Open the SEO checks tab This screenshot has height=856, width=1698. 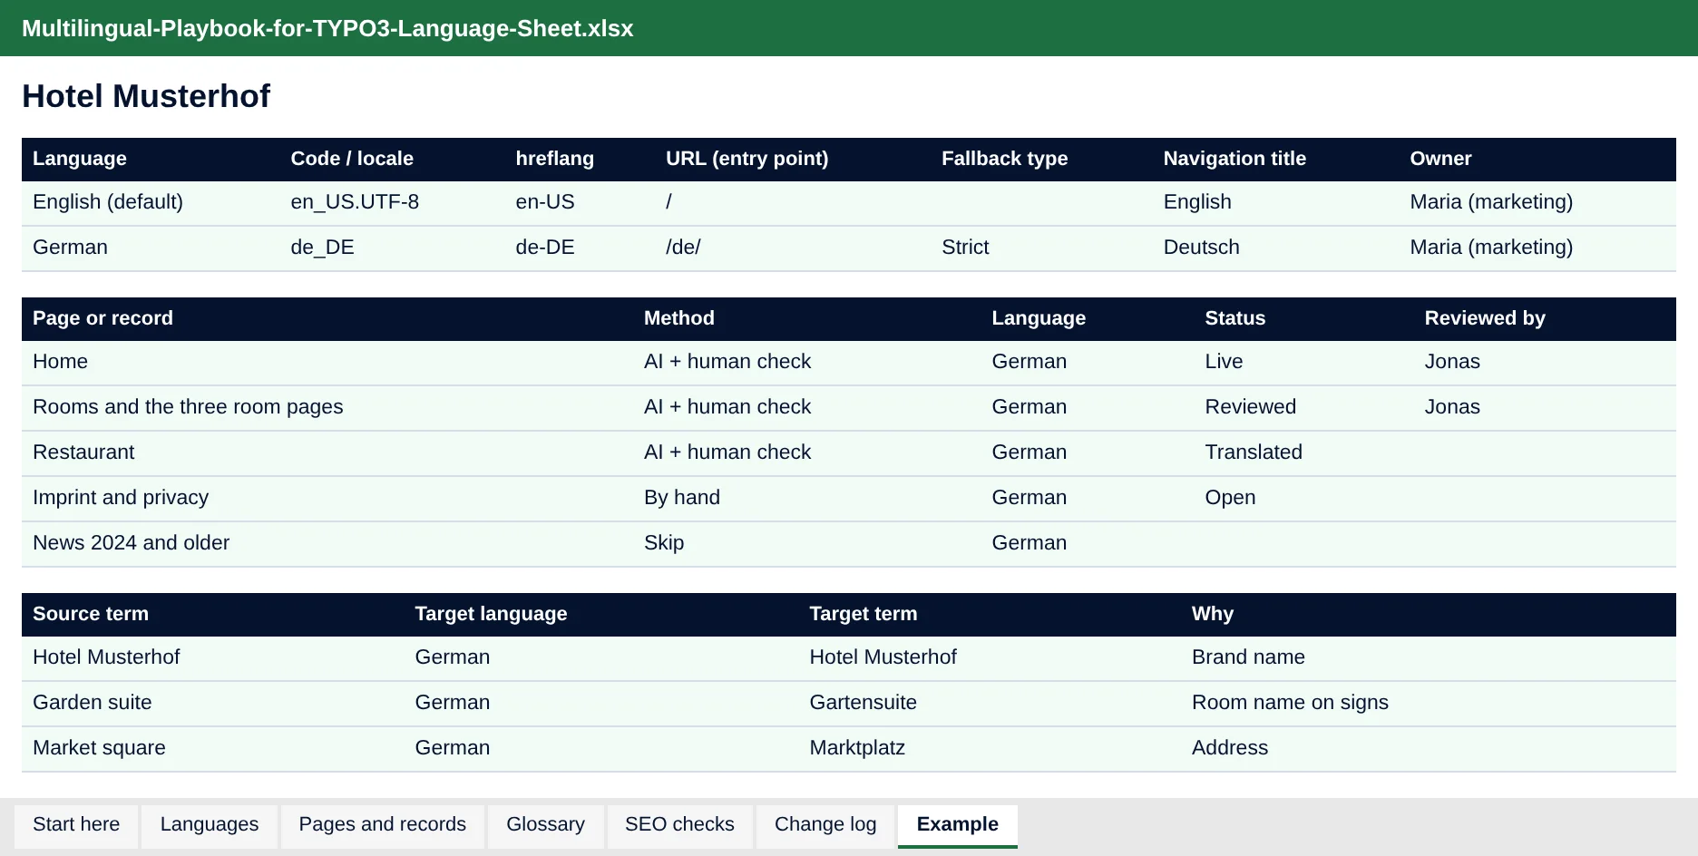679,824
